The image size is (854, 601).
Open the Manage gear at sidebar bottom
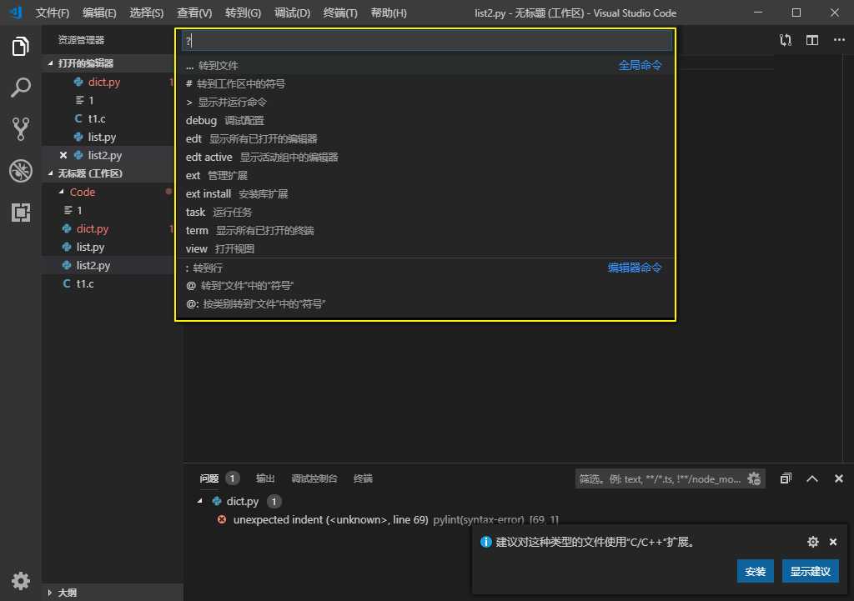(20, 581)
